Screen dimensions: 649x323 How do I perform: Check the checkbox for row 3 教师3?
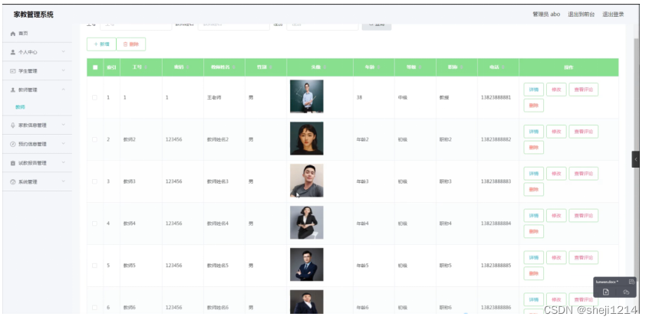(x=95, y=181)
